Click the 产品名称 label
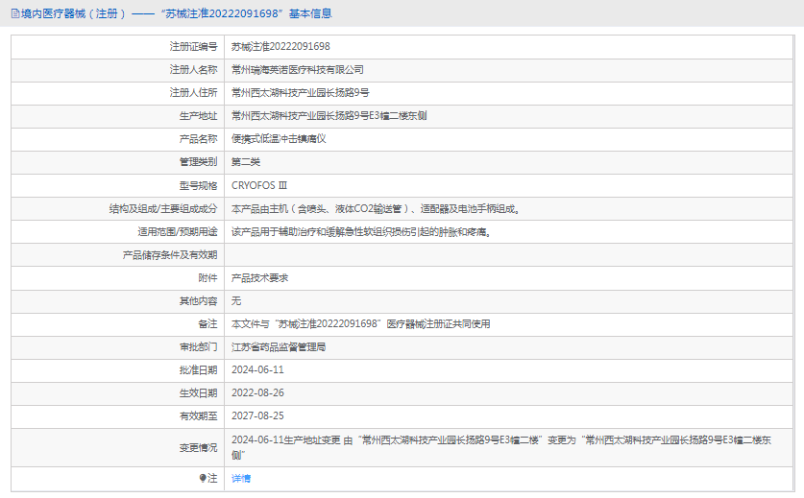 click(x=198, y=139)
